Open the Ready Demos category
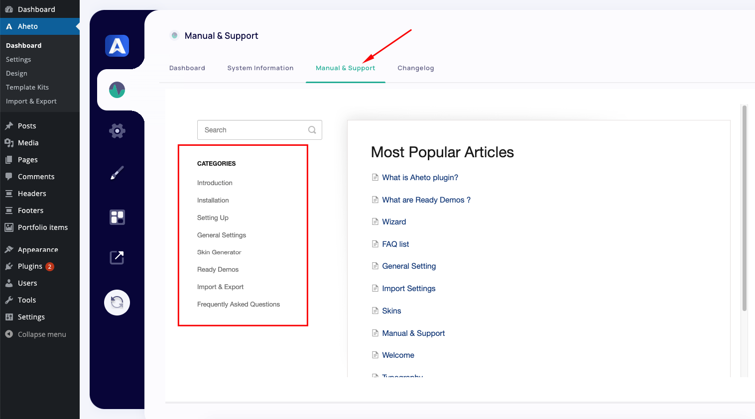 point(218,269)
